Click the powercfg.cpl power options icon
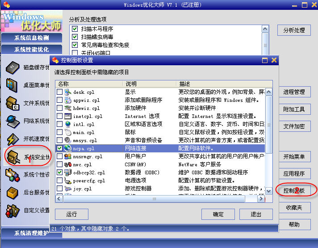 click(x=68, y=181)
